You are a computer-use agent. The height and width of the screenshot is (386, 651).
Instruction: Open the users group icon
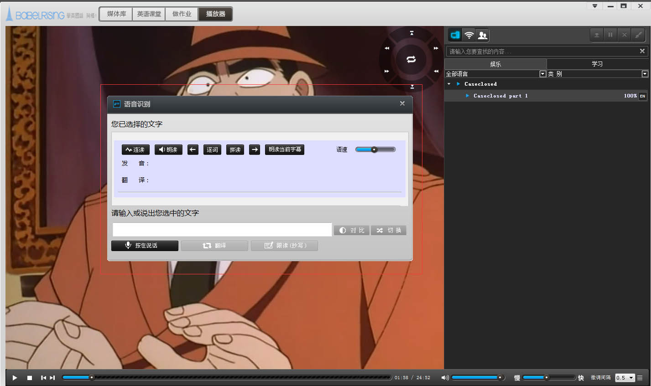tap(482, 35)
